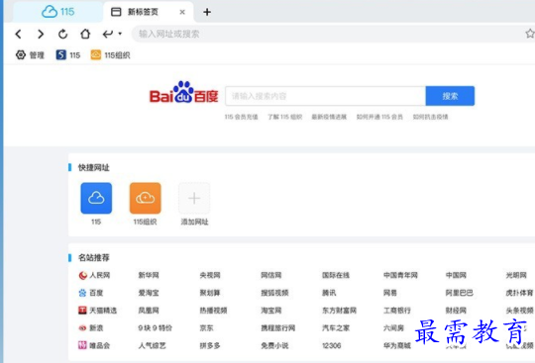This screenshot has height=363, width=535.
Task: Open 中国网 recommended site
Action: point(456,275)
